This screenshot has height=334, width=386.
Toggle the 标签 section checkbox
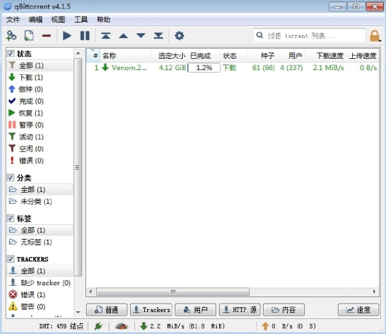coord(11,218)
